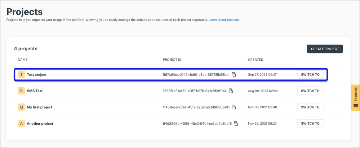Select ID 1f460ee6-c7a4-49f7-a292-a53d86906411
This screenshot has width=360, height=148.
[x=196, y=107]
